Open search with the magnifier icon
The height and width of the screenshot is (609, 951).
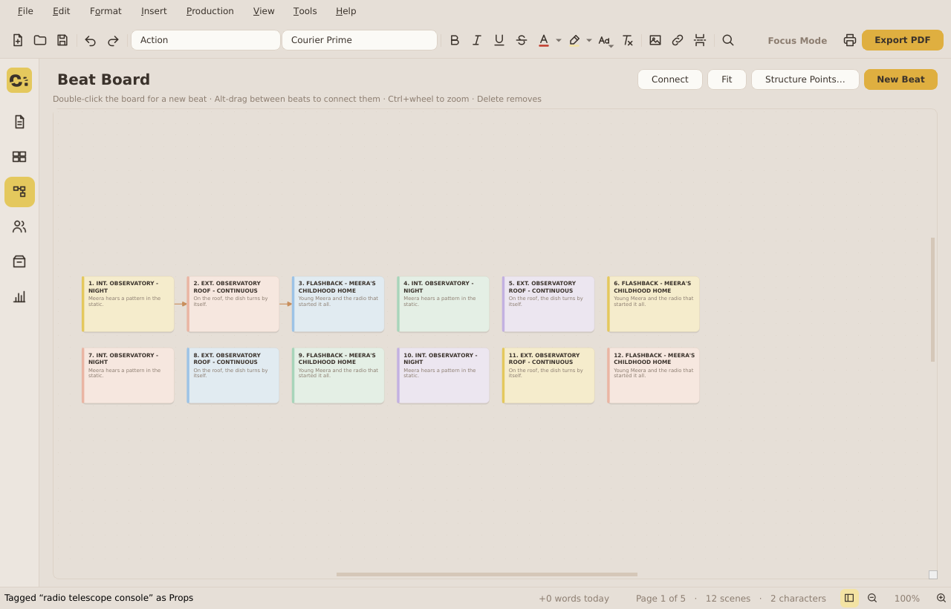(x=728, y=40)
